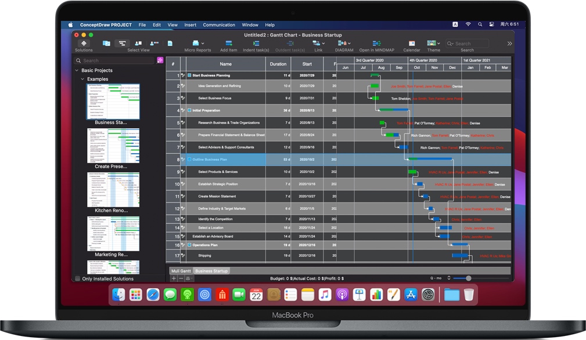Image resolution: width=586 pixels, height=340 pixels.
Task: Open the Communication menu
Action: tap(218, 24)
